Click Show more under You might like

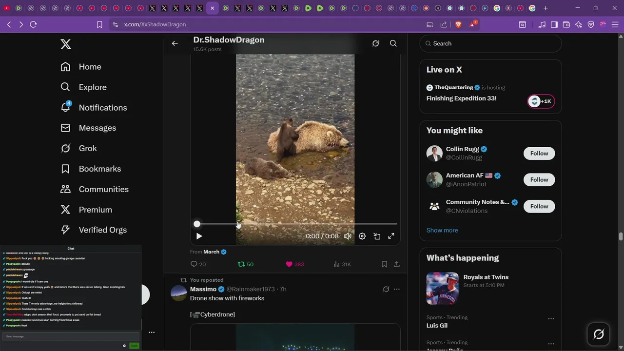coord(442,230)
